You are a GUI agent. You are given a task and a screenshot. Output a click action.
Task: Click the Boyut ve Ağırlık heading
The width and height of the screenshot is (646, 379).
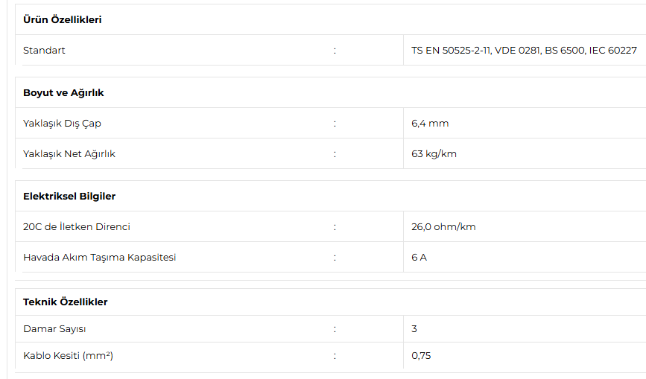click(63, 93)
